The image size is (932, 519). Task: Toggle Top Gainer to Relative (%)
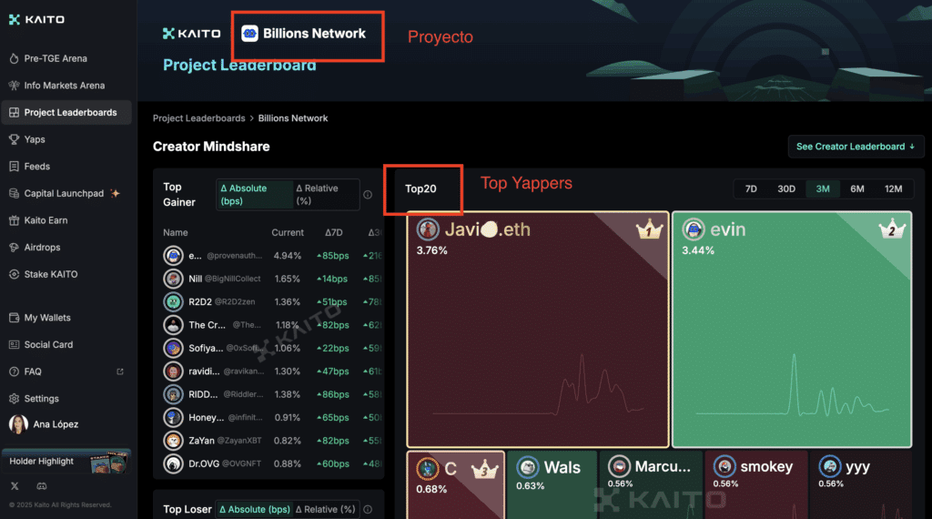pos(326,195)
